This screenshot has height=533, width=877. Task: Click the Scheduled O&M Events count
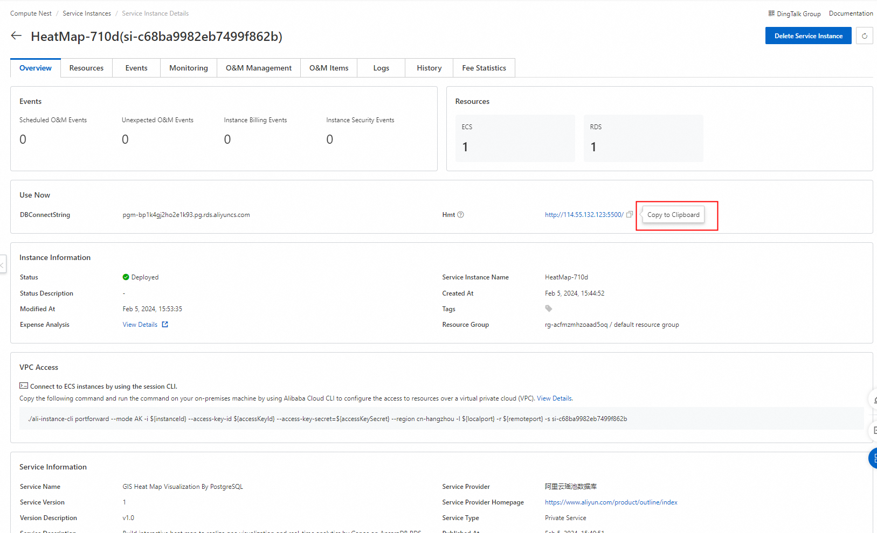[23, 139]
